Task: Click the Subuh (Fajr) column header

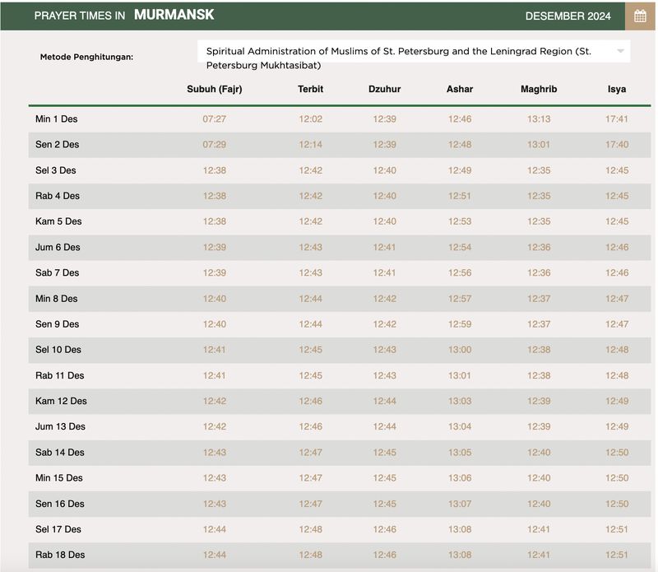Action: (x=215, y=89)
